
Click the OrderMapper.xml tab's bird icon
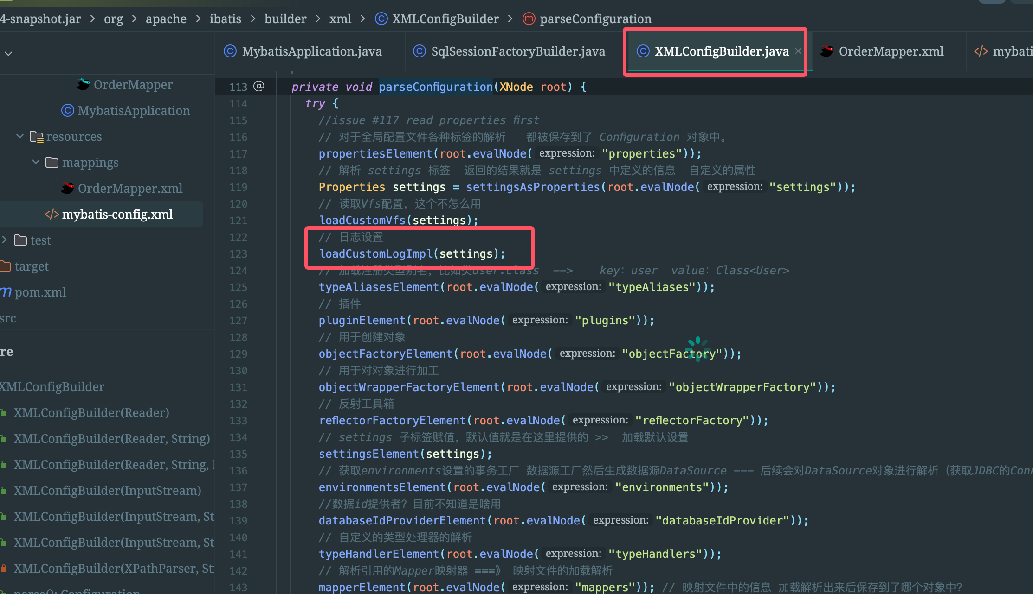tap(826, 51)
